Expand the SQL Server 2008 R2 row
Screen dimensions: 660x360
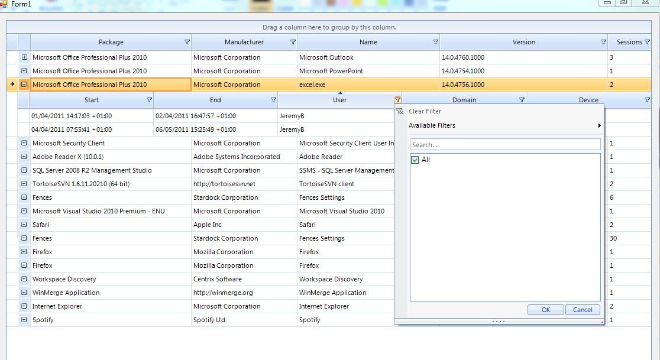24,170
